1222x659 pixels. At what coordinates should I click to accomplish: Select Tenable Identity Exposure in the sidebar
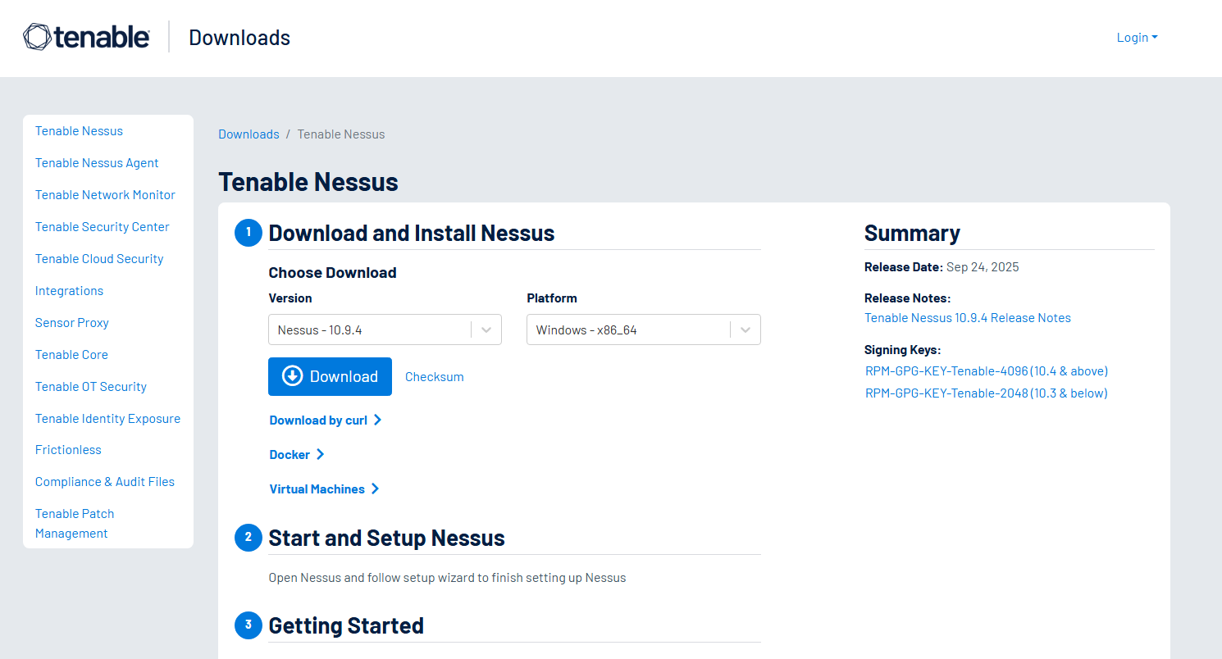tap(107, 419)
